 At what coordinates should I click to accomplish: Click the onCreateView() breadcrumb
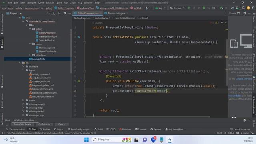point(102,18)
